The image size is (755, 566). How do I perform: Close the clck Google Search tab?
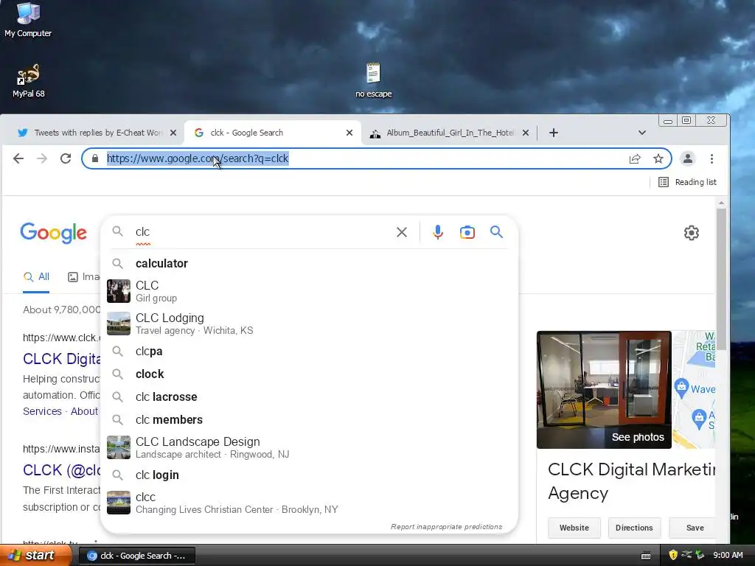point(349,133)
